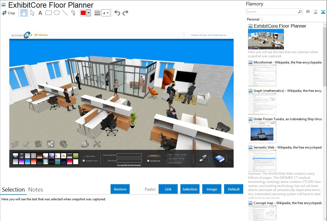The image size is (327, 221).
Task: Open the Graph (mathematics) snapshot thumbnail
Action: tap(262, 104)
